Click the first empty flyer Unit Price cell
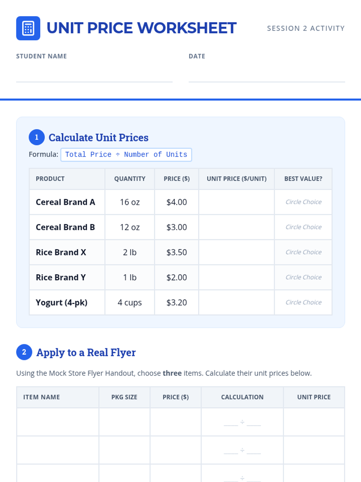The width and height of the screenshot is (361, 482). 314,422
